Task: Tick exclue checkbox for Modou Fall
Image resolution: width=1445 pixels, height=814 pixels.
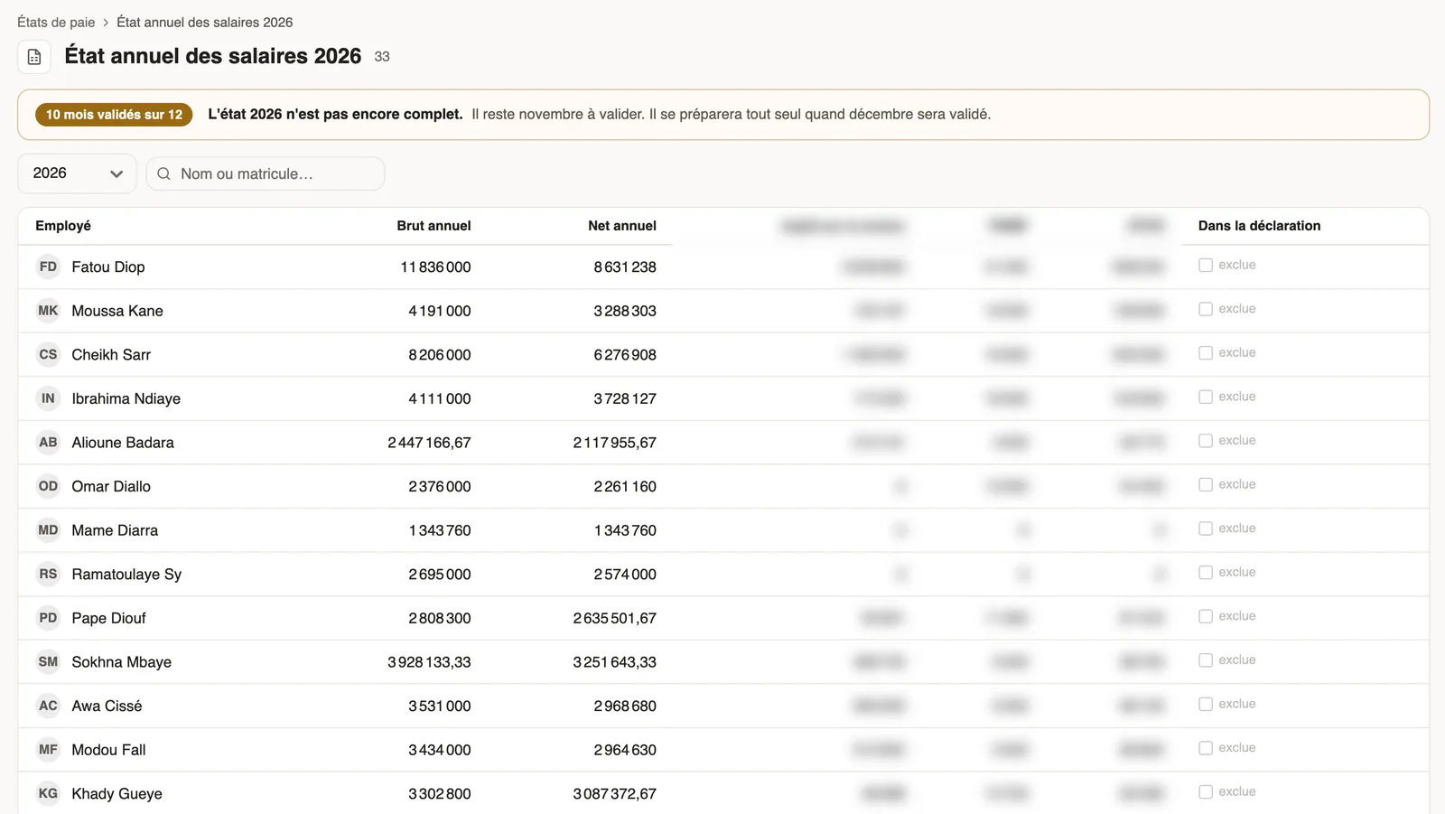Action: point(1206,748)
